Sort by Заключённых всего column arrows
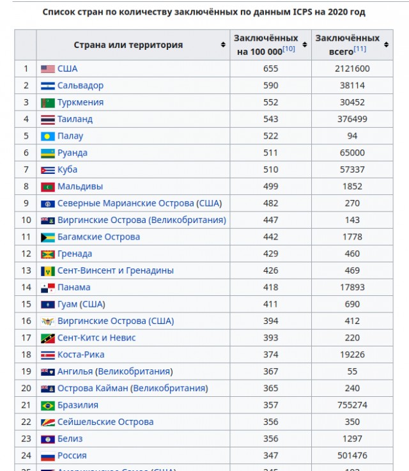Viewport: 409px width, 471px height. click(x=386, y=45)
